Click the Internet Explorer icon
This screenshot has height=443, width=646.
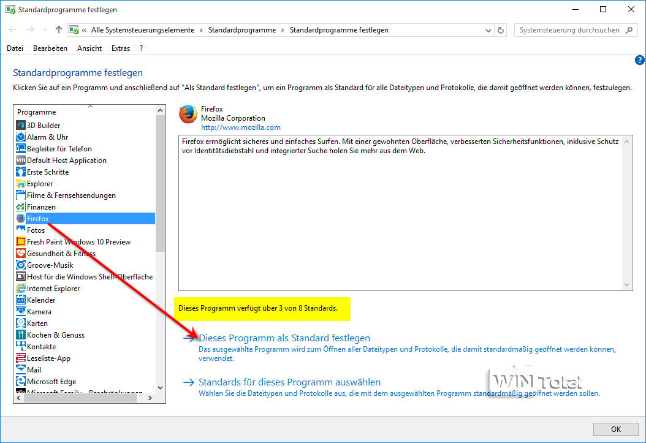[21, 288]
